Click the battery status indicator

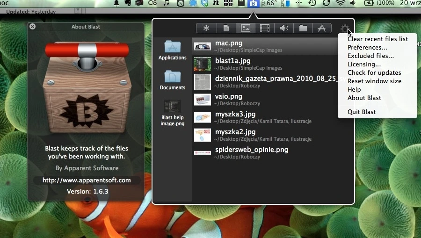coord(379,3)
